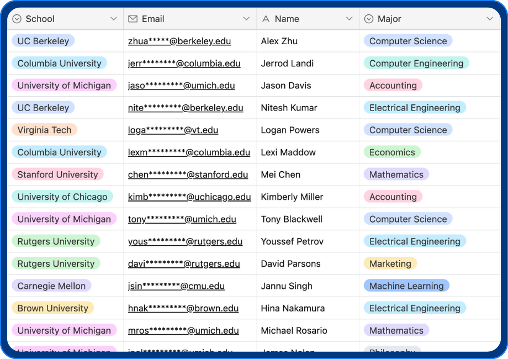Select the Name column header label
This screenshot has width=508, height=359.
point(287,19)
